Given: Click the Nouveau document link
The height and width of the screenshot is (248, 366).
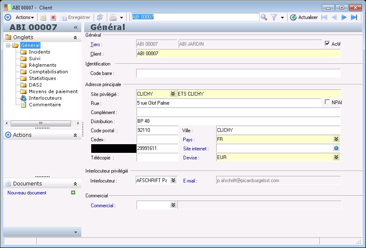Looking at the screenshot, I should click(27, 193).
